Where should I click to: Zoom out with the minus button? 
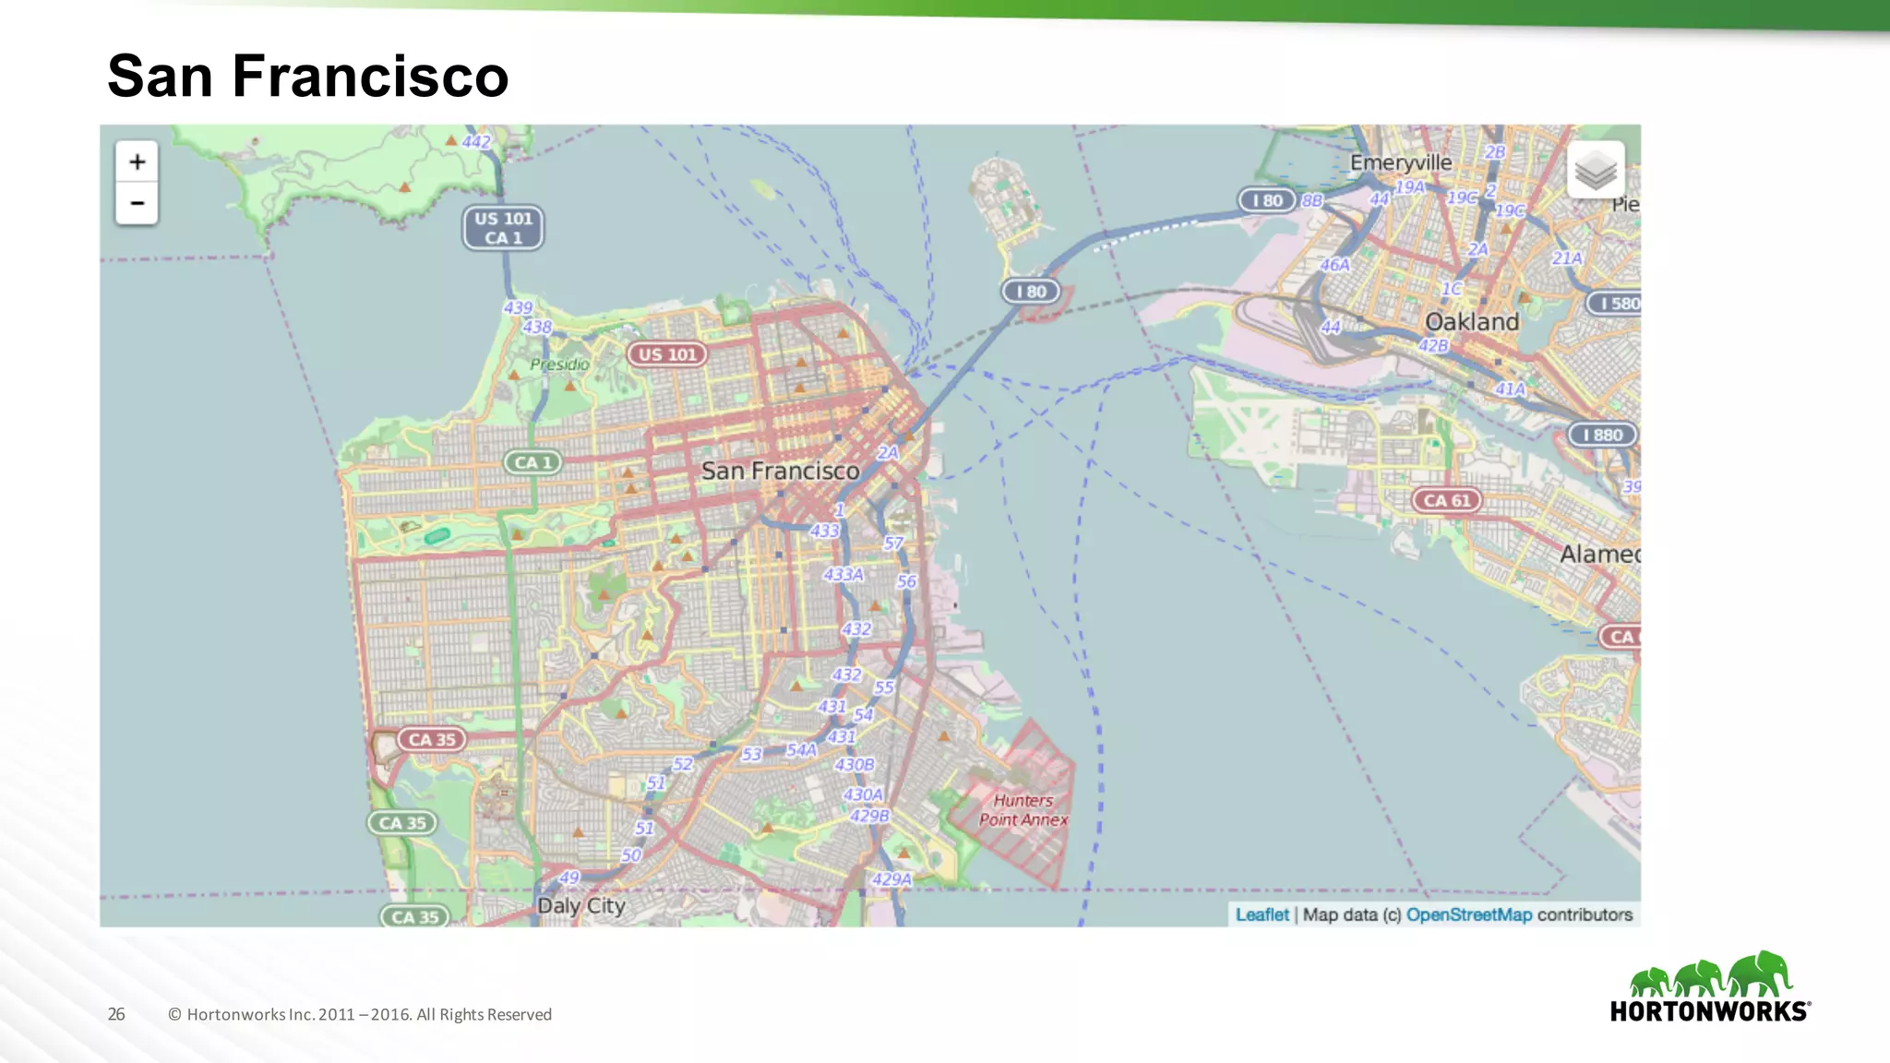coord(137,203)
